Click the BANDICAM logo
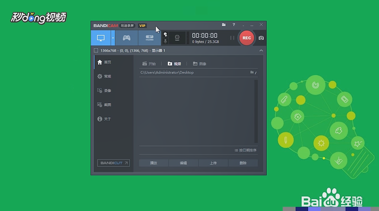 [106, 25]
